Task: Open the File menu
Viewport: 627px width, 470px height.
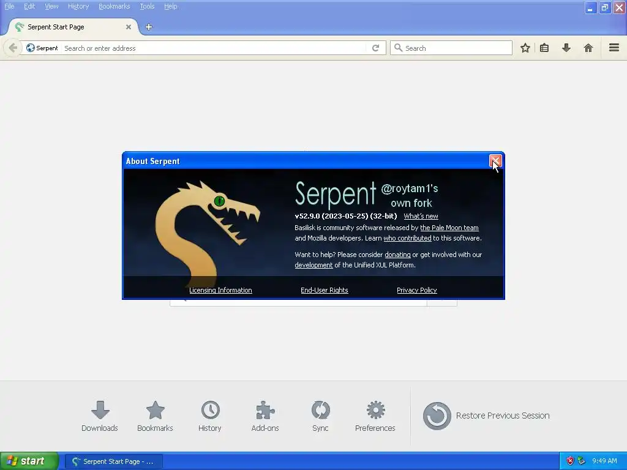Action: 9,6
